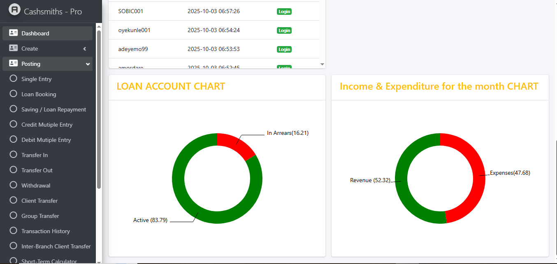Open Saving / Loan Repayment page
Viewport: 557px width, 264px height.
pyautogui.click(x=53, y=109)
